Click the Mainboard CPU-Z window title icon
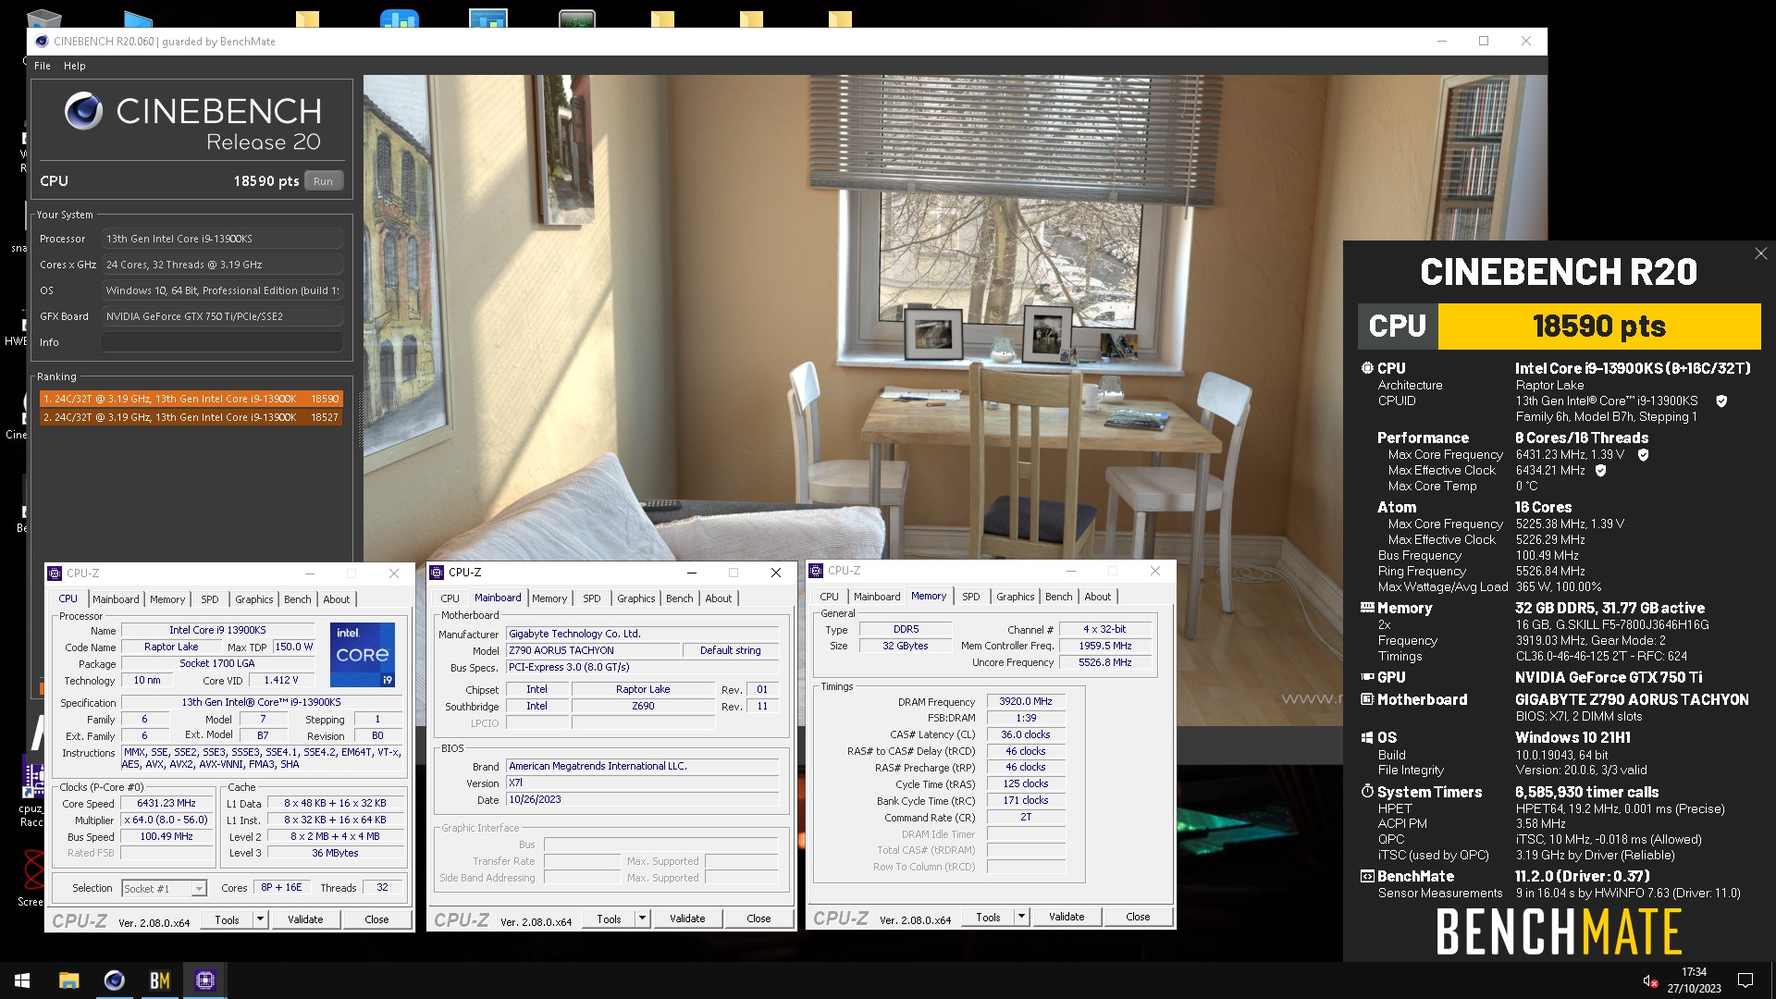 [x=437, y=573]
